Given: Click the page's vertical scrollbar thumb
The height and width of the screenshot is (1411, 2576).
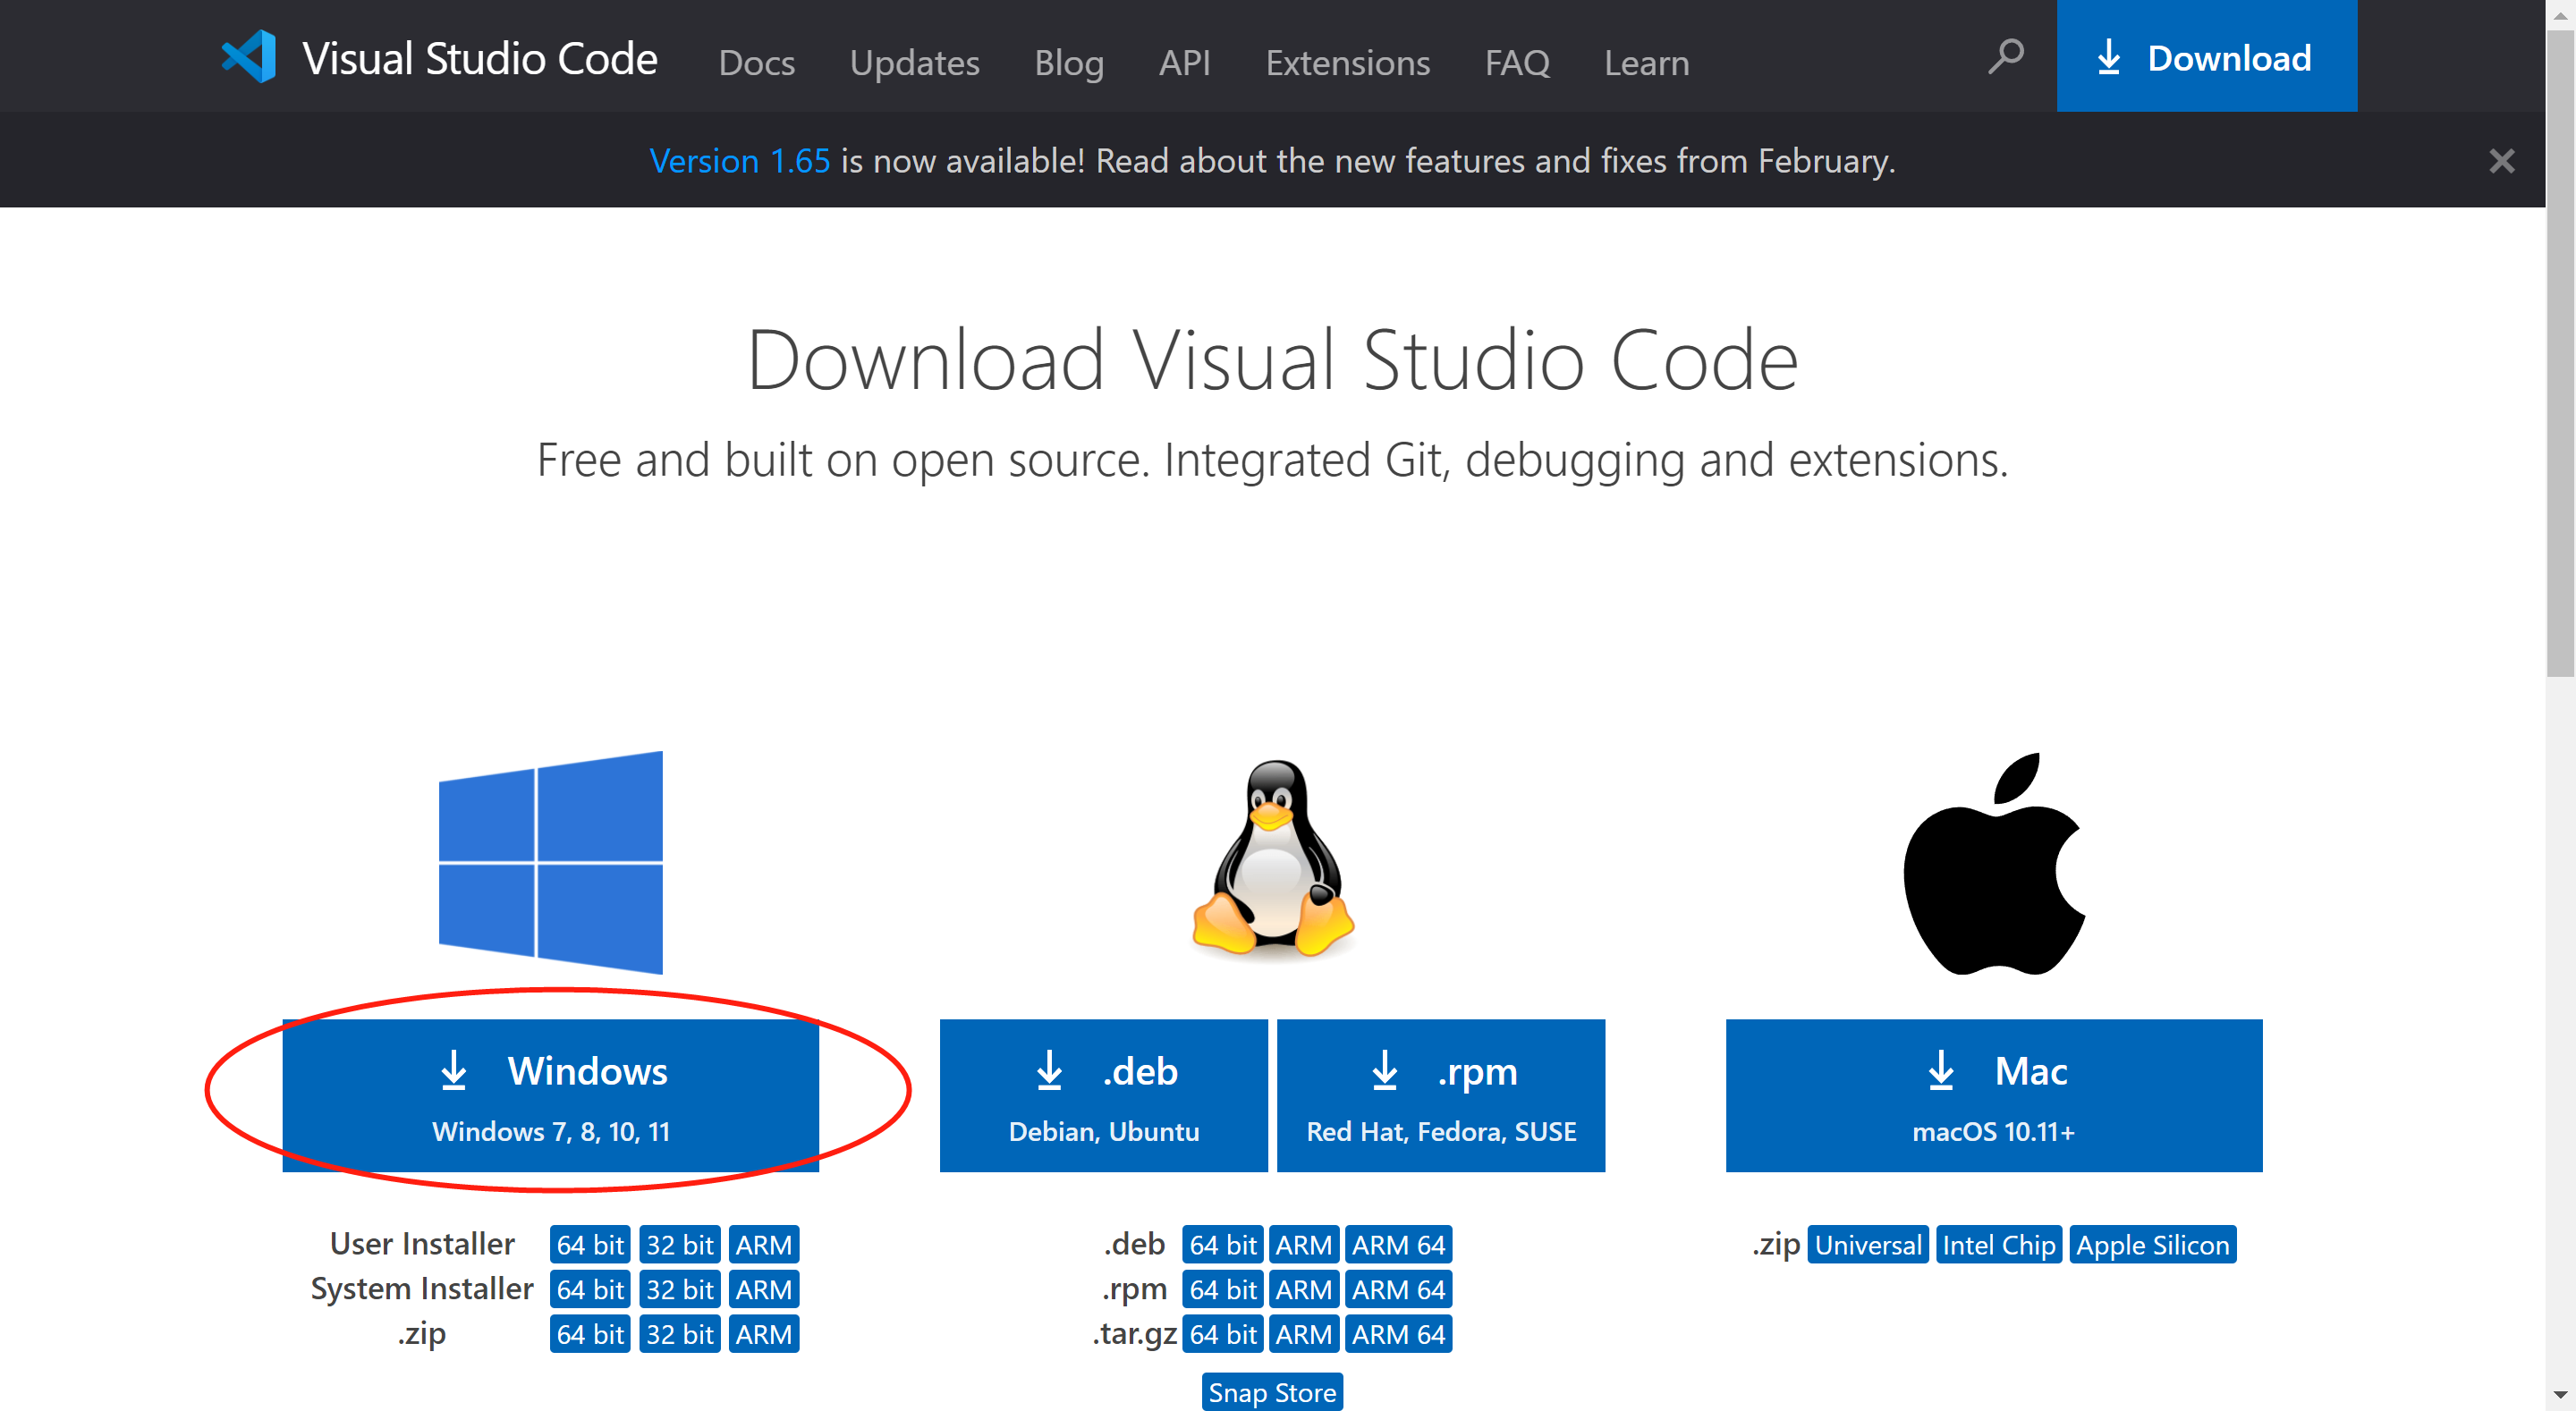Looking at the screenshot, I should point(2560,353).
